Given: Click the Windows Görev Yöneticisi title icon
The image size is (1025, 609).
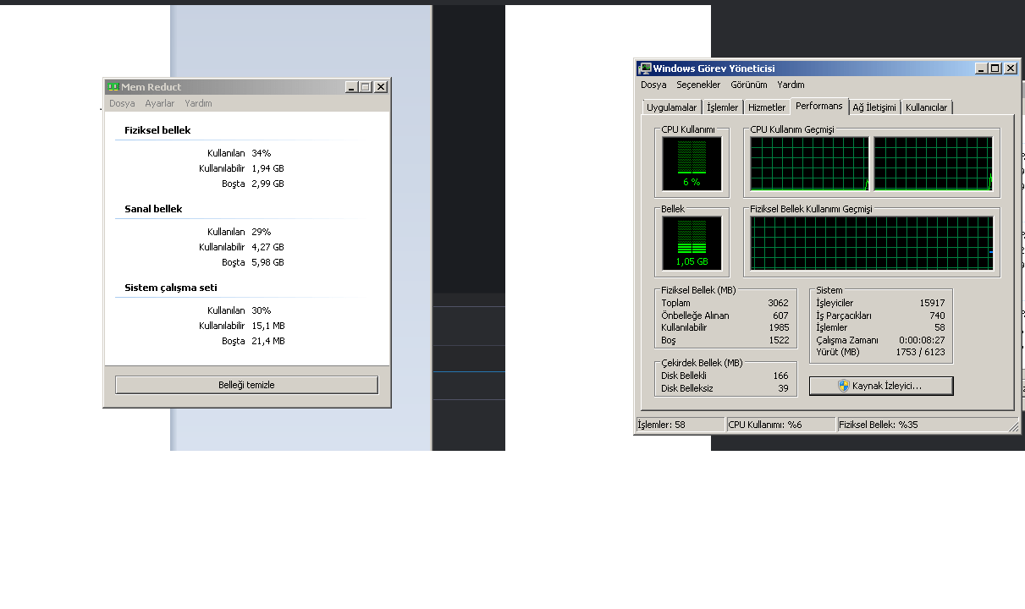Looking at the screenshot, I should (645, 69).
